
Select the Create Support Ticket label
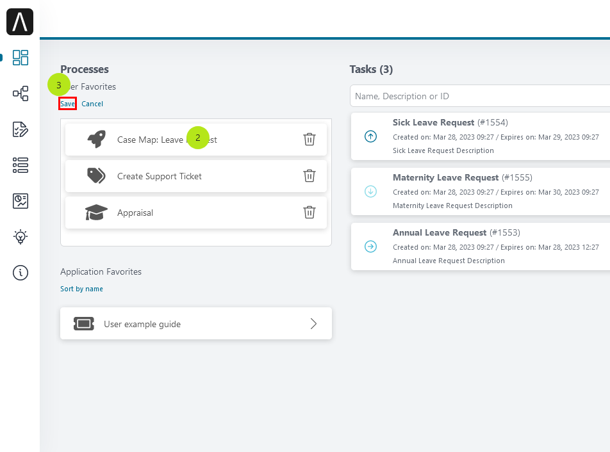pyautogui.click(x=160, y=176)
